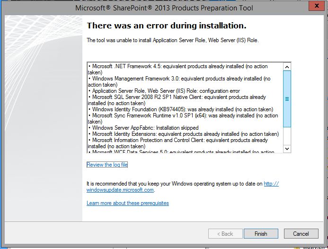Select the Microsoft Sync Framework Runtime line
This screenshot has width=328, height=249.
183,118
